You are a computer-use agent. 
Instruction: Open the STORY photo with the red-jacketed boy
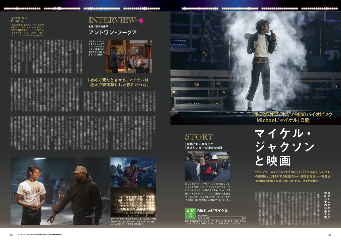tap(207, 166)
